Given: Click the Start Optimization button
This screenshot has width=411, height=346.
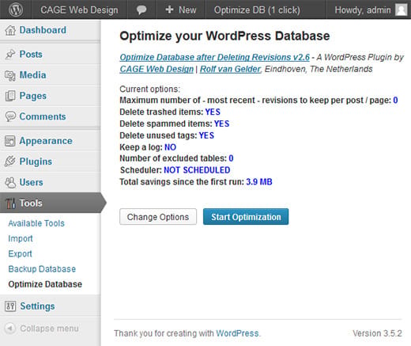Looking at the screenshot, I should (x=246, y=217).
